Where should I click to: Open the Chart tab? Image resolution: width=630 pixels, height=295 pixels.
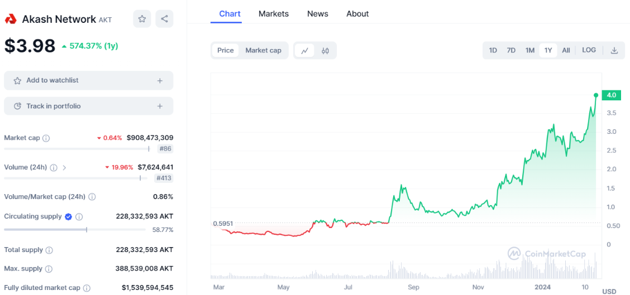[230, 14]
